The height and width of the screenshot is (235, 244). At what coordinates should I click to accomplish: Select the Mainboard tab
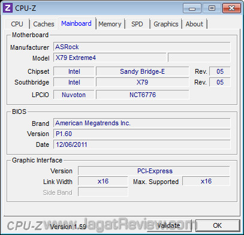pos(77,23)
